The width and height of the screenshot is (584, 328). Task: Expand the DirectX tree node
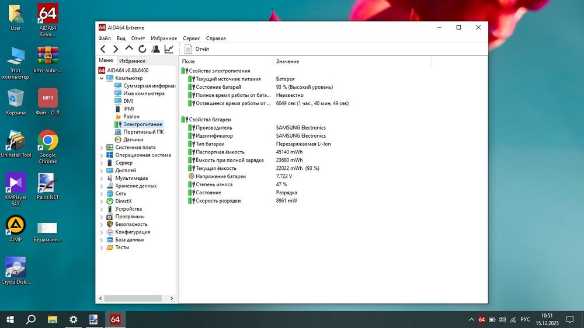[x=101, y=201]
